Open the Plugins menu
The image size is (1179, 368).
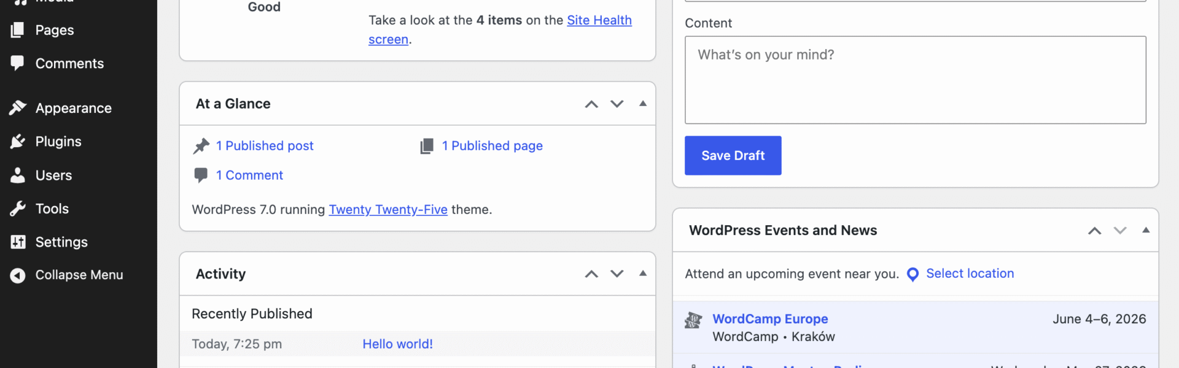coord(79,142)
